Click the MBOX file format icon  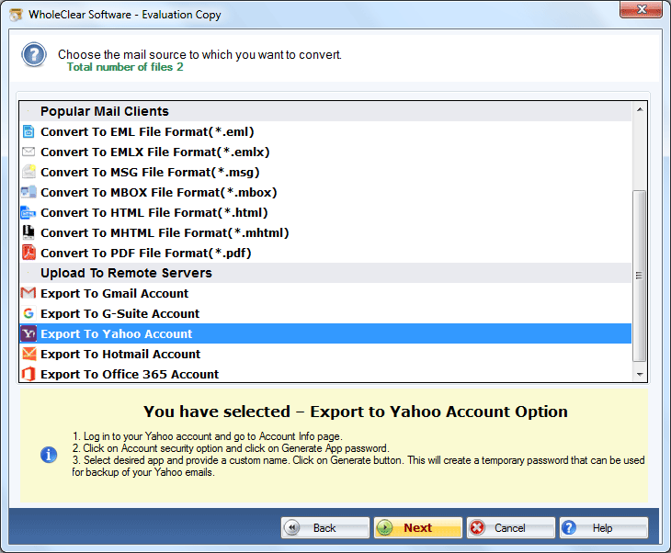tap(28, 192)
